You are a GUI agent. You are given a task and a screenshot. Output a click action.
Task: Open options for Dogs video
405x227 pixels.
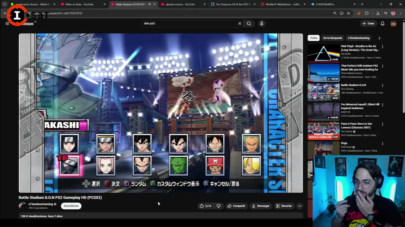tap(382, 144)
